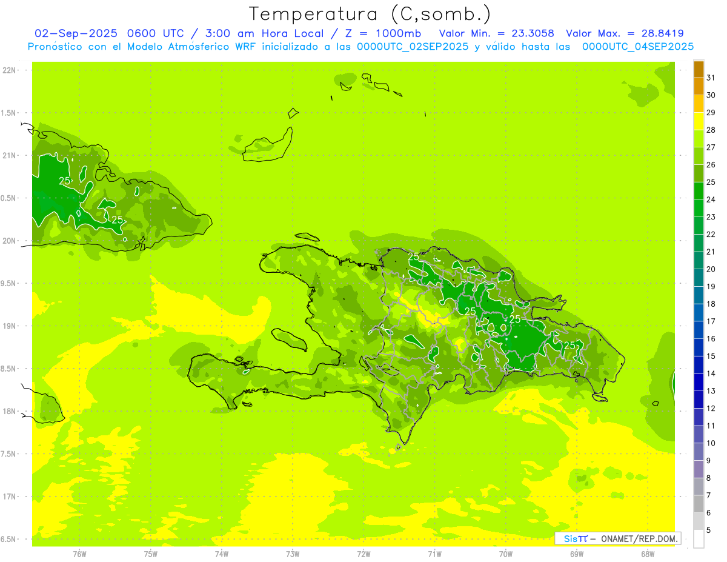Click the dark blue legend swatch between 13 and 14
The image size is (727, 562).
[699, 382]
